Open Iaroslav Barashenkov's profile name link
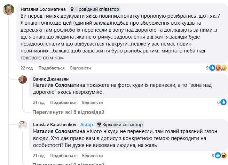 point(55,124)
